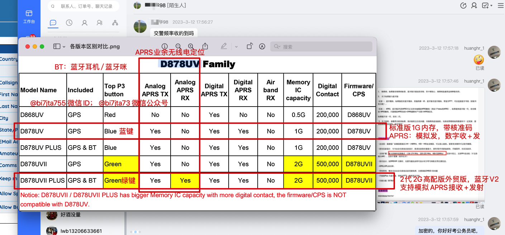Open the sidebar view menu in Preview
505x235 pixels.
[59, 46]
